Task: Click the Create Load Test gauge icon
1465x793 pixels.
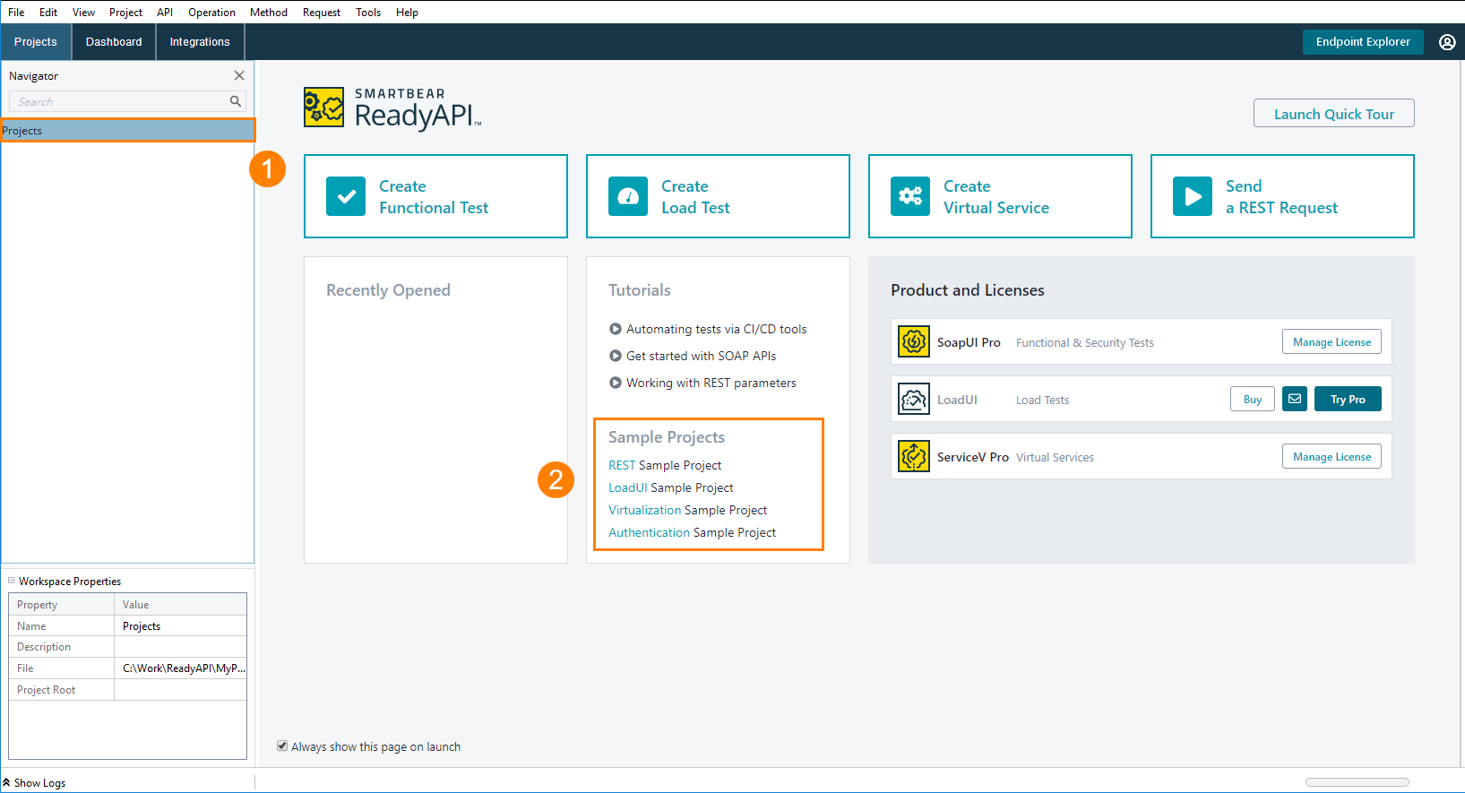Action: [x=628, y=196]
